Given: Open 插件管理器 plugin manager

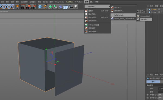Looking at the screenshot, I should (x=98, y=32).
